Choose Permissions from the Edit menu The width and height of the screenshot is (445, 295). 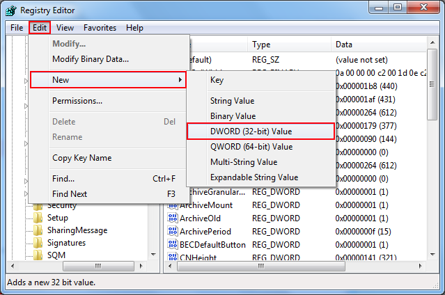(109, 101)
